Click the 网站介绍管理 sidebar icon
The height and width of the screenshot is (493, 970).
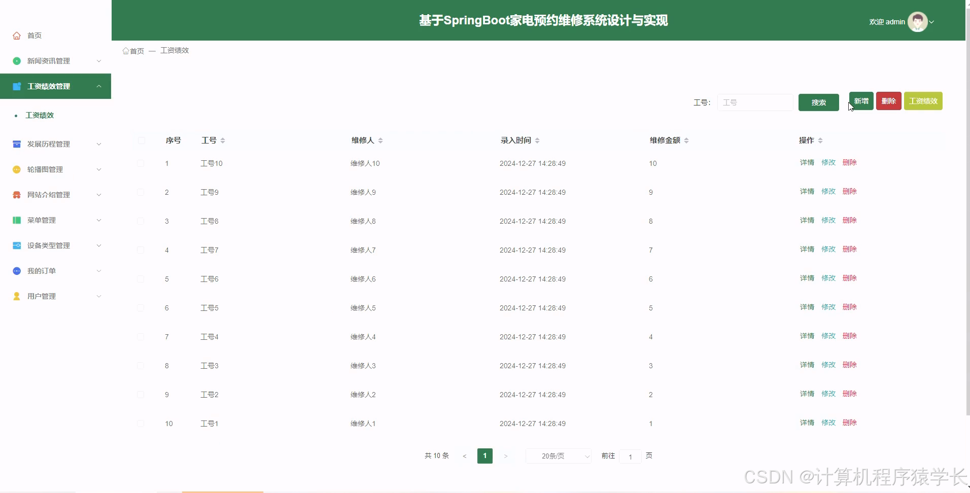(x=17, y=194)
